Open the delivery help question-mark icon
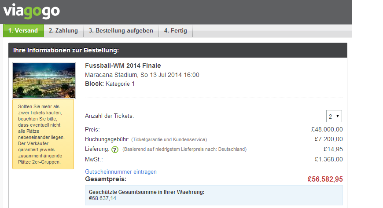This screenshot has height=208, width=383. coord(115,150)
